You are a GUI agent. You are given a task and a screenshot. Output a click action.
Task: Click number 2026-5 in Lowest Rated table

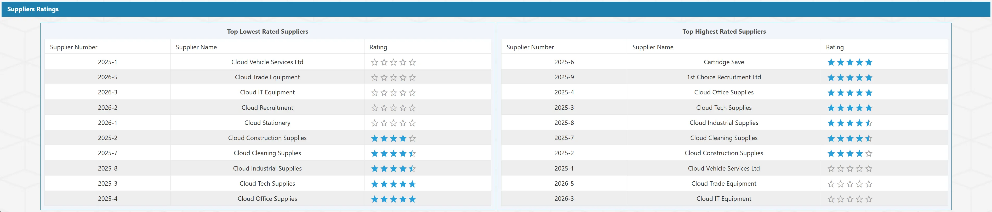tap(107, 77)
